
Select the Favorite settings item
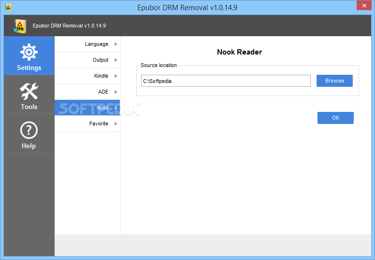87,123
